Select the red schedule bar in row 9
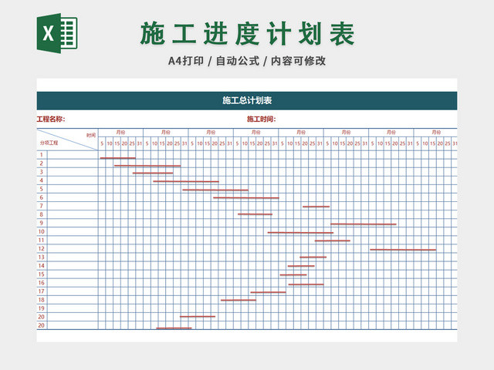The width and height of the screenshot is (494, 370). pyautogui.click(x=364, y=224)
